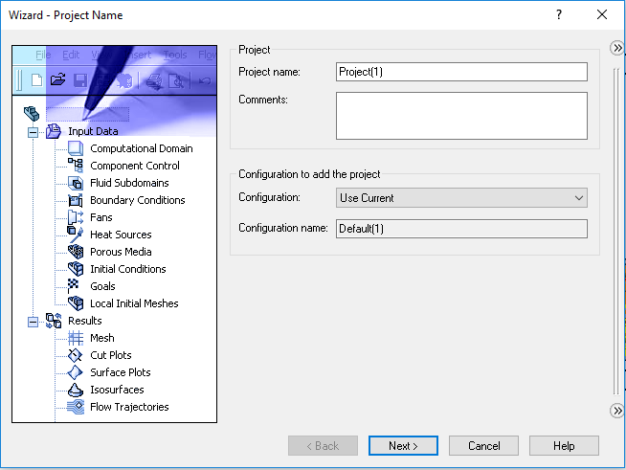
Task: Expand top navigator double-chevron button
Action: [x=617, y=48]
